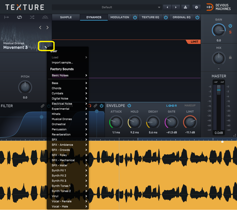Screen dimensions: 237x210
Task: Toggle the Filter power button
Action: (x=49, y=106)
